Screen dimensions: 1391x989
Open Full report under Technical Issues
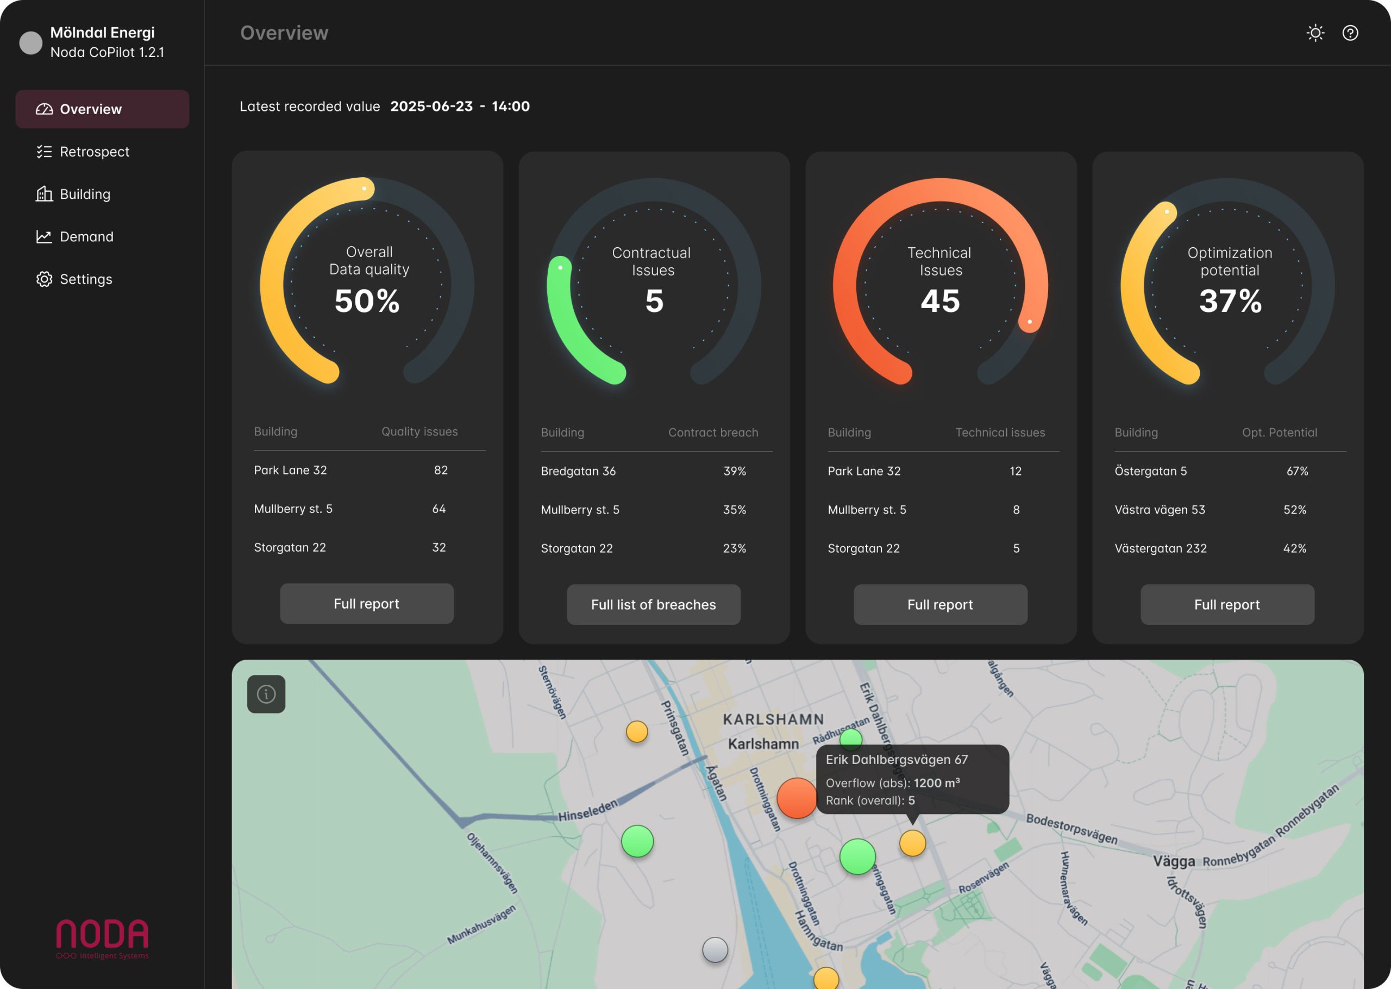coord(940,605)
